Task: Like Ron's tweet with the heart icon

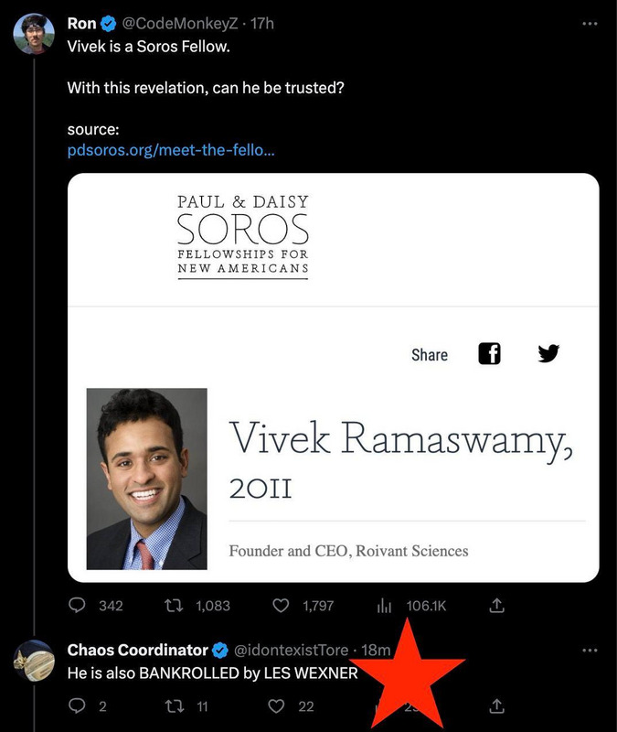Action: pyautogui.click(x=282, y=605)
